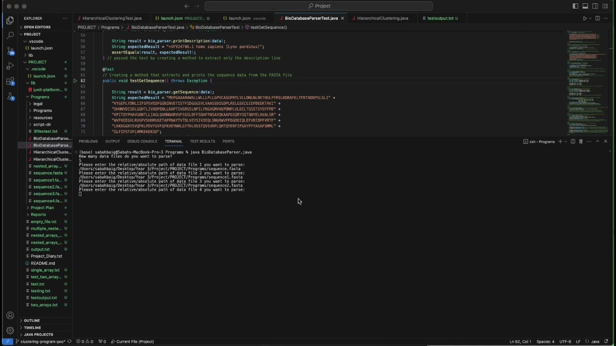Run testGetSequence with gutter play icon
The image size is (616, 346).
coord(75,81)
